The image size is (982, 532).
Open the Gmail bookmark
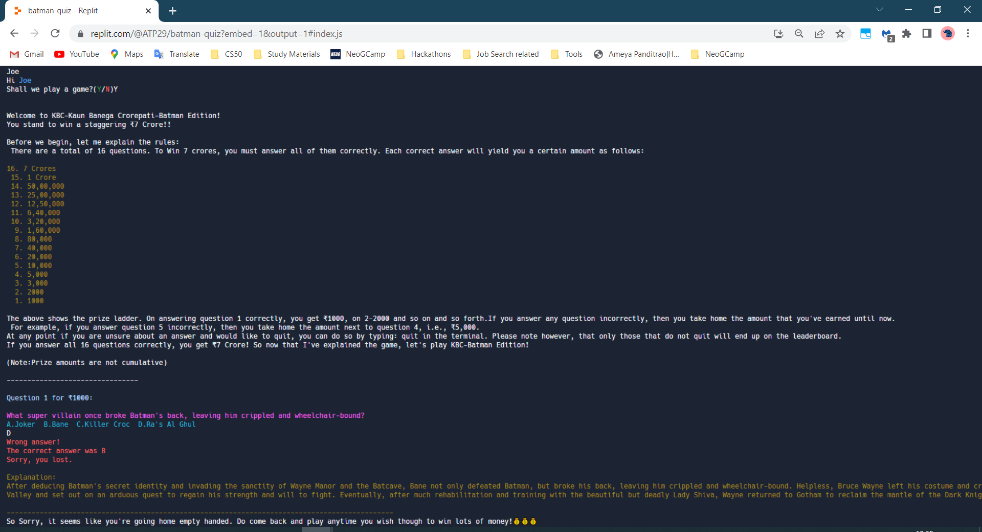[27, 54]
